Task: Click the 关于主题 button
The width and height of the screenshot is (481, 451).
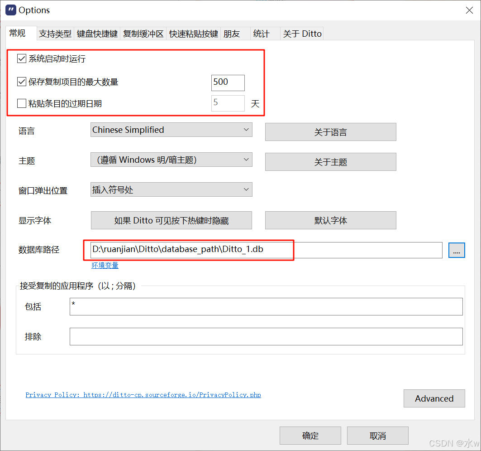Action: click(x=331, y=162)
